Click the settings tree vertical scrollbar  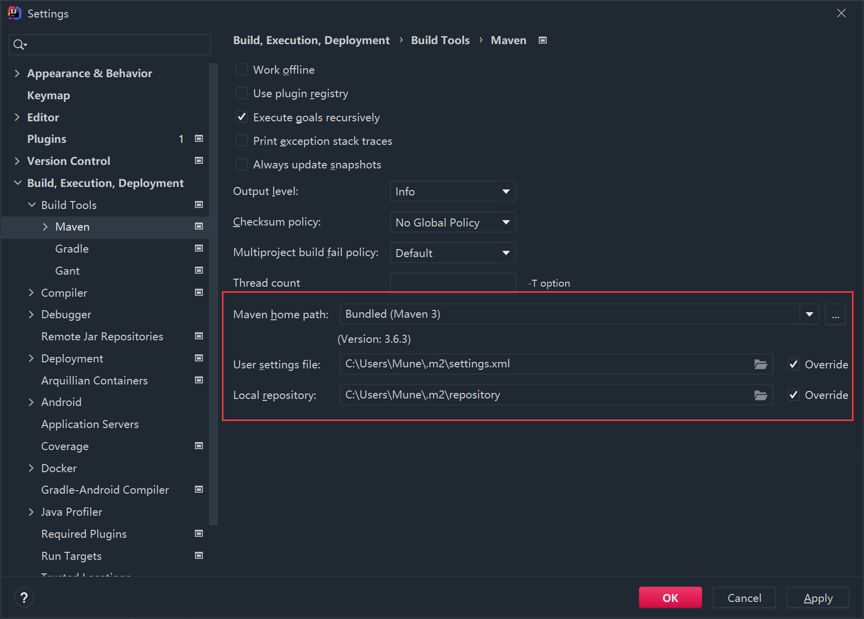(x=213, y=294)
